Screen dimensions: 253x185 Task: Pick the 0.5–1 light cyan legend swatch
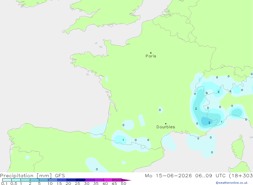16,180
